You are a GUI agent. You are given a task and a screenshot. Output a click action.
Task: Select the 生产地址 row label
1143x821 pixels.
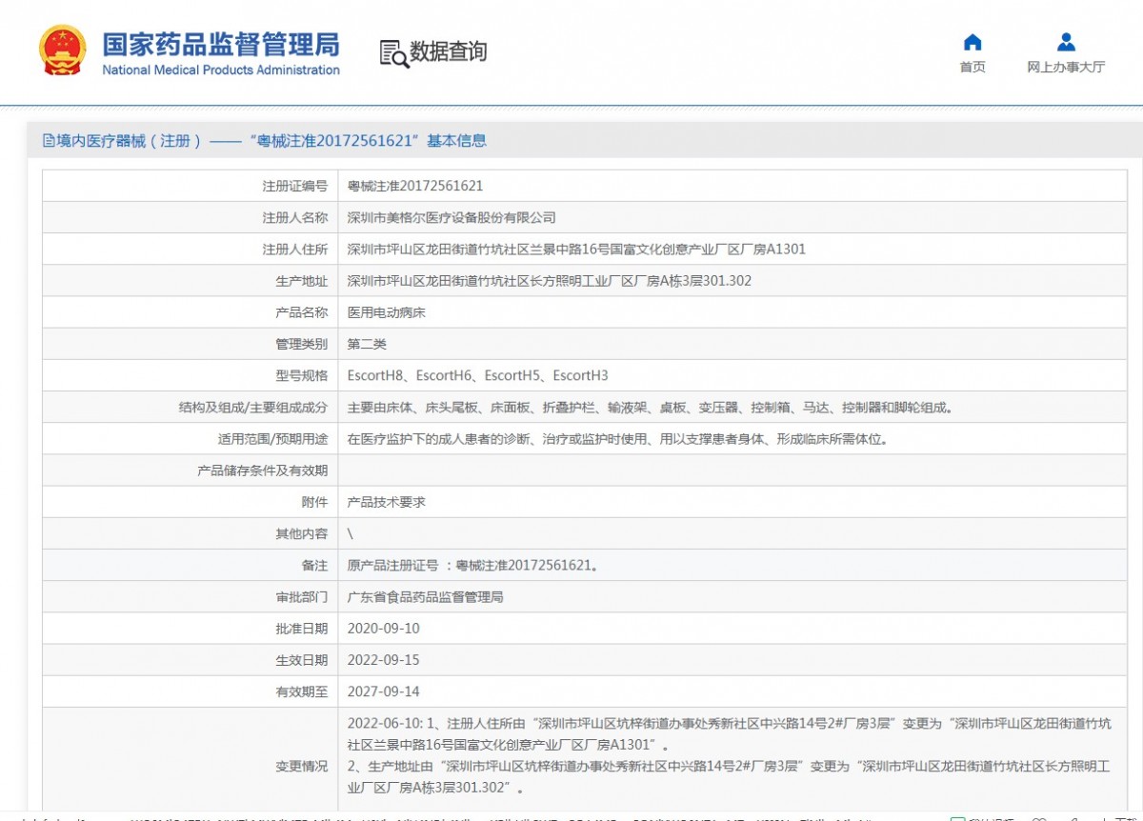[x=302, y=281]
